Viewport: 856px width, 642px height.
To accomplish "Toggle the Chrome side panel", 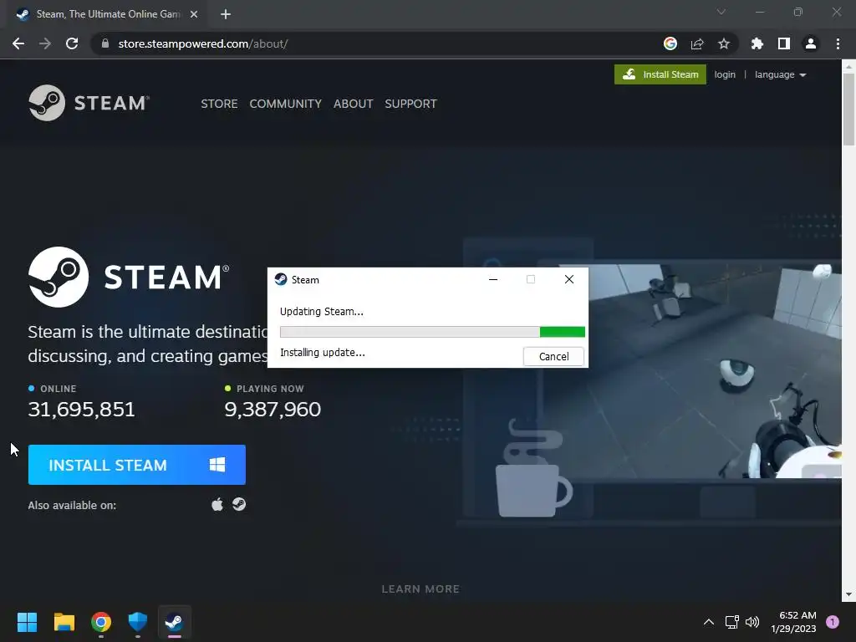I will click(784, 43).
